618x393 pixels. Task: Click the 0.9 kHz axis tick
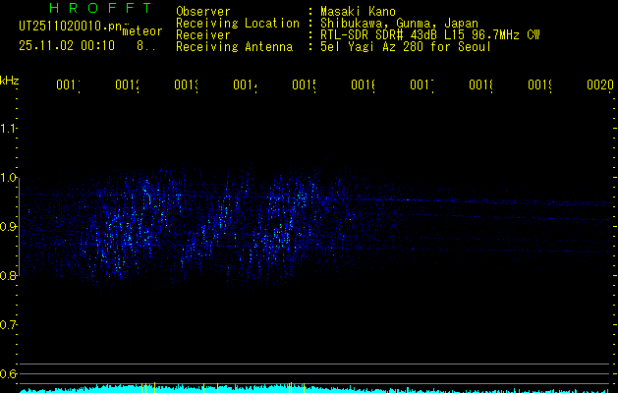pos(10,226)
